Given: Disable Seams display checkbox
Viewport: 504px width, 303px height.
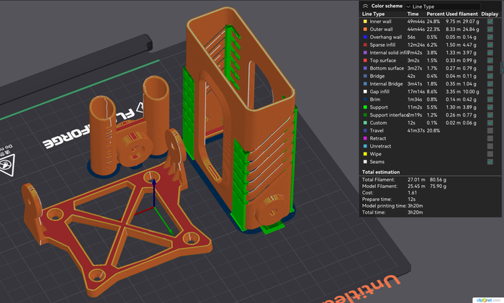Looking at the screenshot, I should [x=490, y=161].
